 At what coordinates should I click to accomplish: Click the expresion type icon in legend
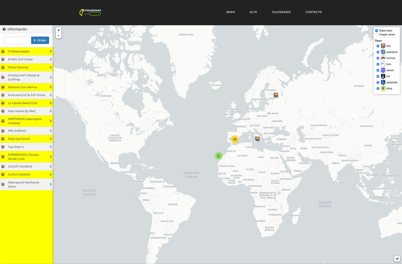tap(383, 52)
